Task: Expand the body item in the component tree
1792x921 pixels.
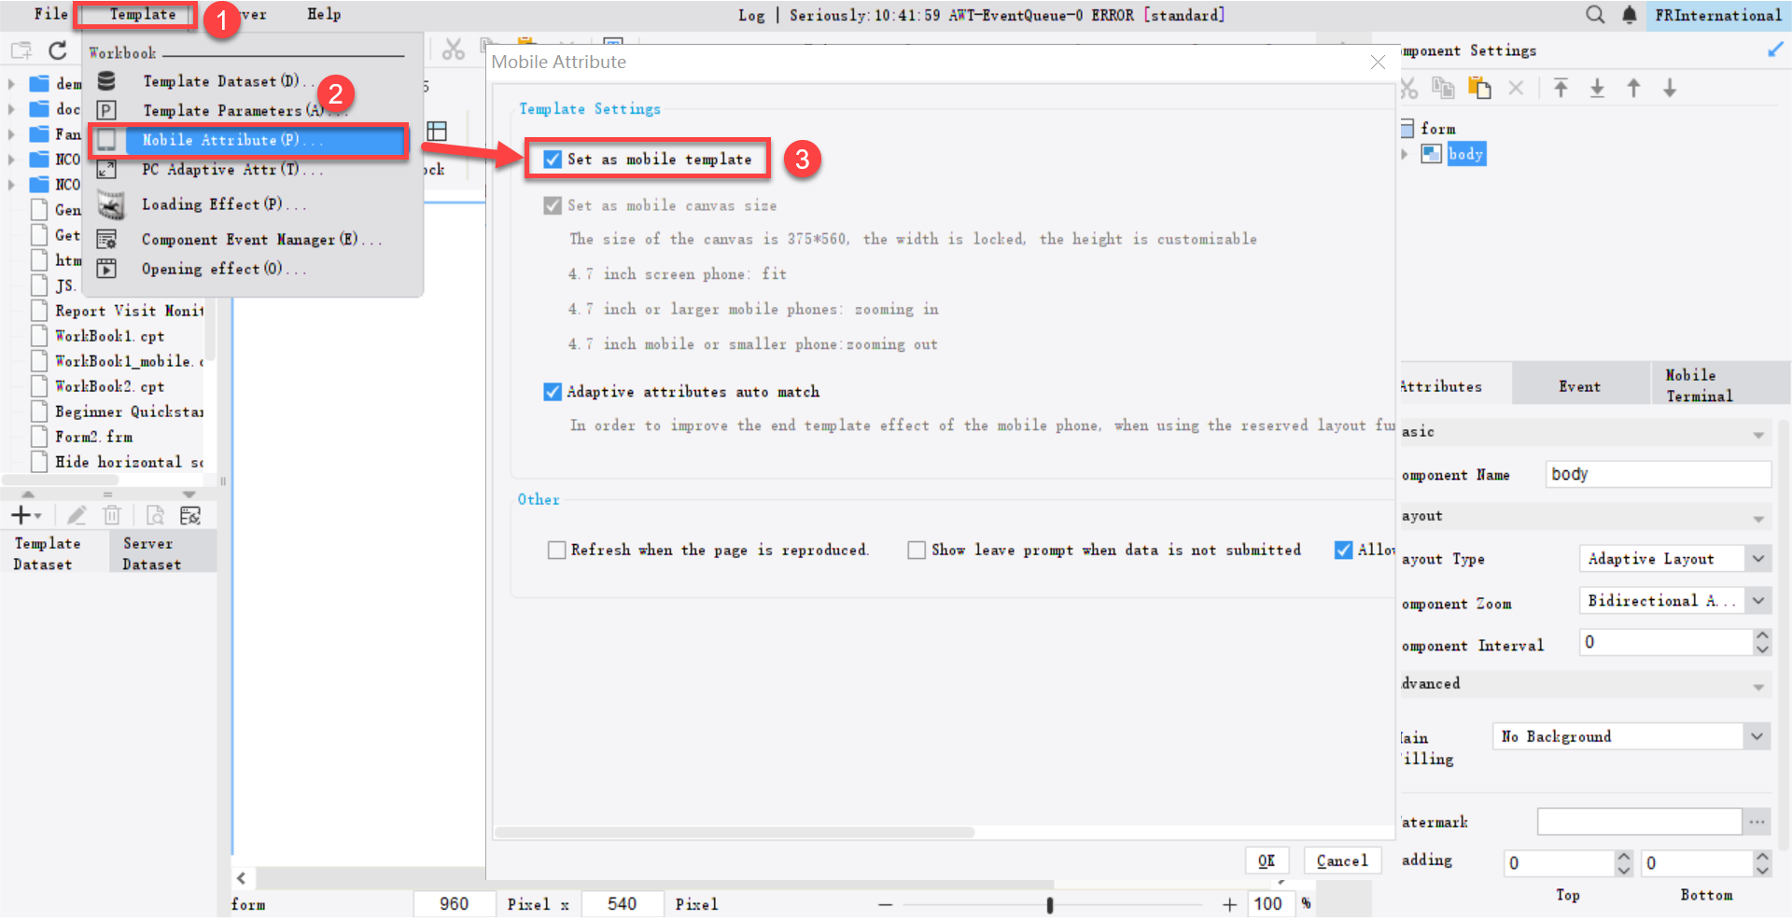Action: pos(1406,154)
